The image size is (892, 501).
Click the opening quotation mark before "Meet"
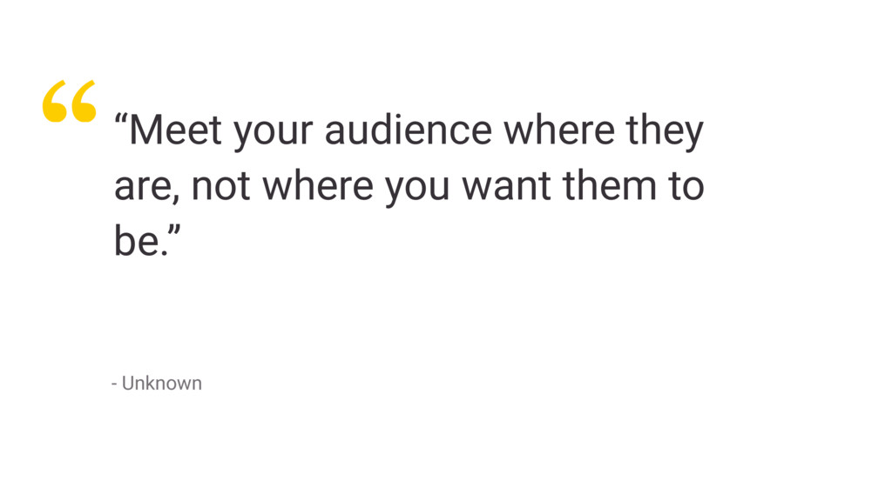click(x=120, y=120)
